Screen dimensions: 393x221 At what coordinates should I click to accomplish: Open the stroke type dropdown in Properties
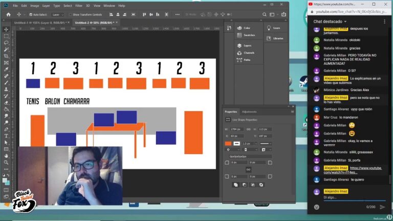pyautogui.click(x=265, y=144)
